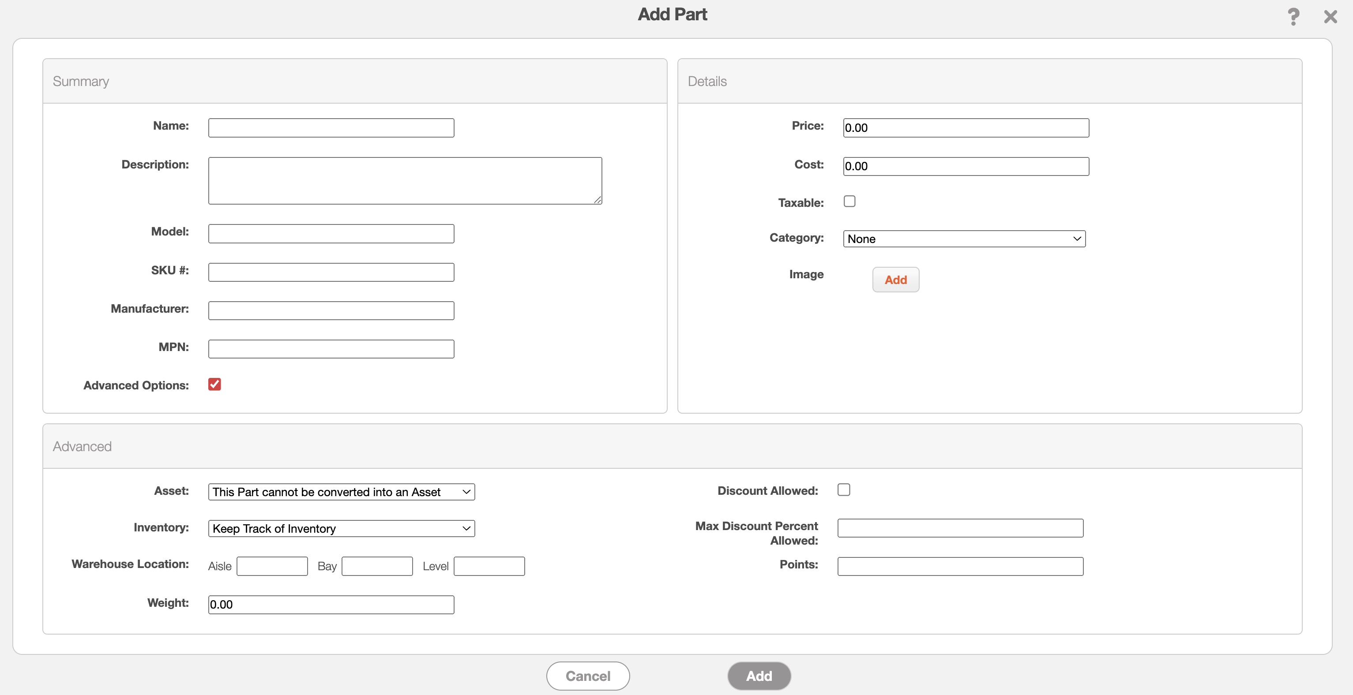The height and width of the screenshot is (695, 1353).
Task: Click the image Add button
Action: [895, 280]
